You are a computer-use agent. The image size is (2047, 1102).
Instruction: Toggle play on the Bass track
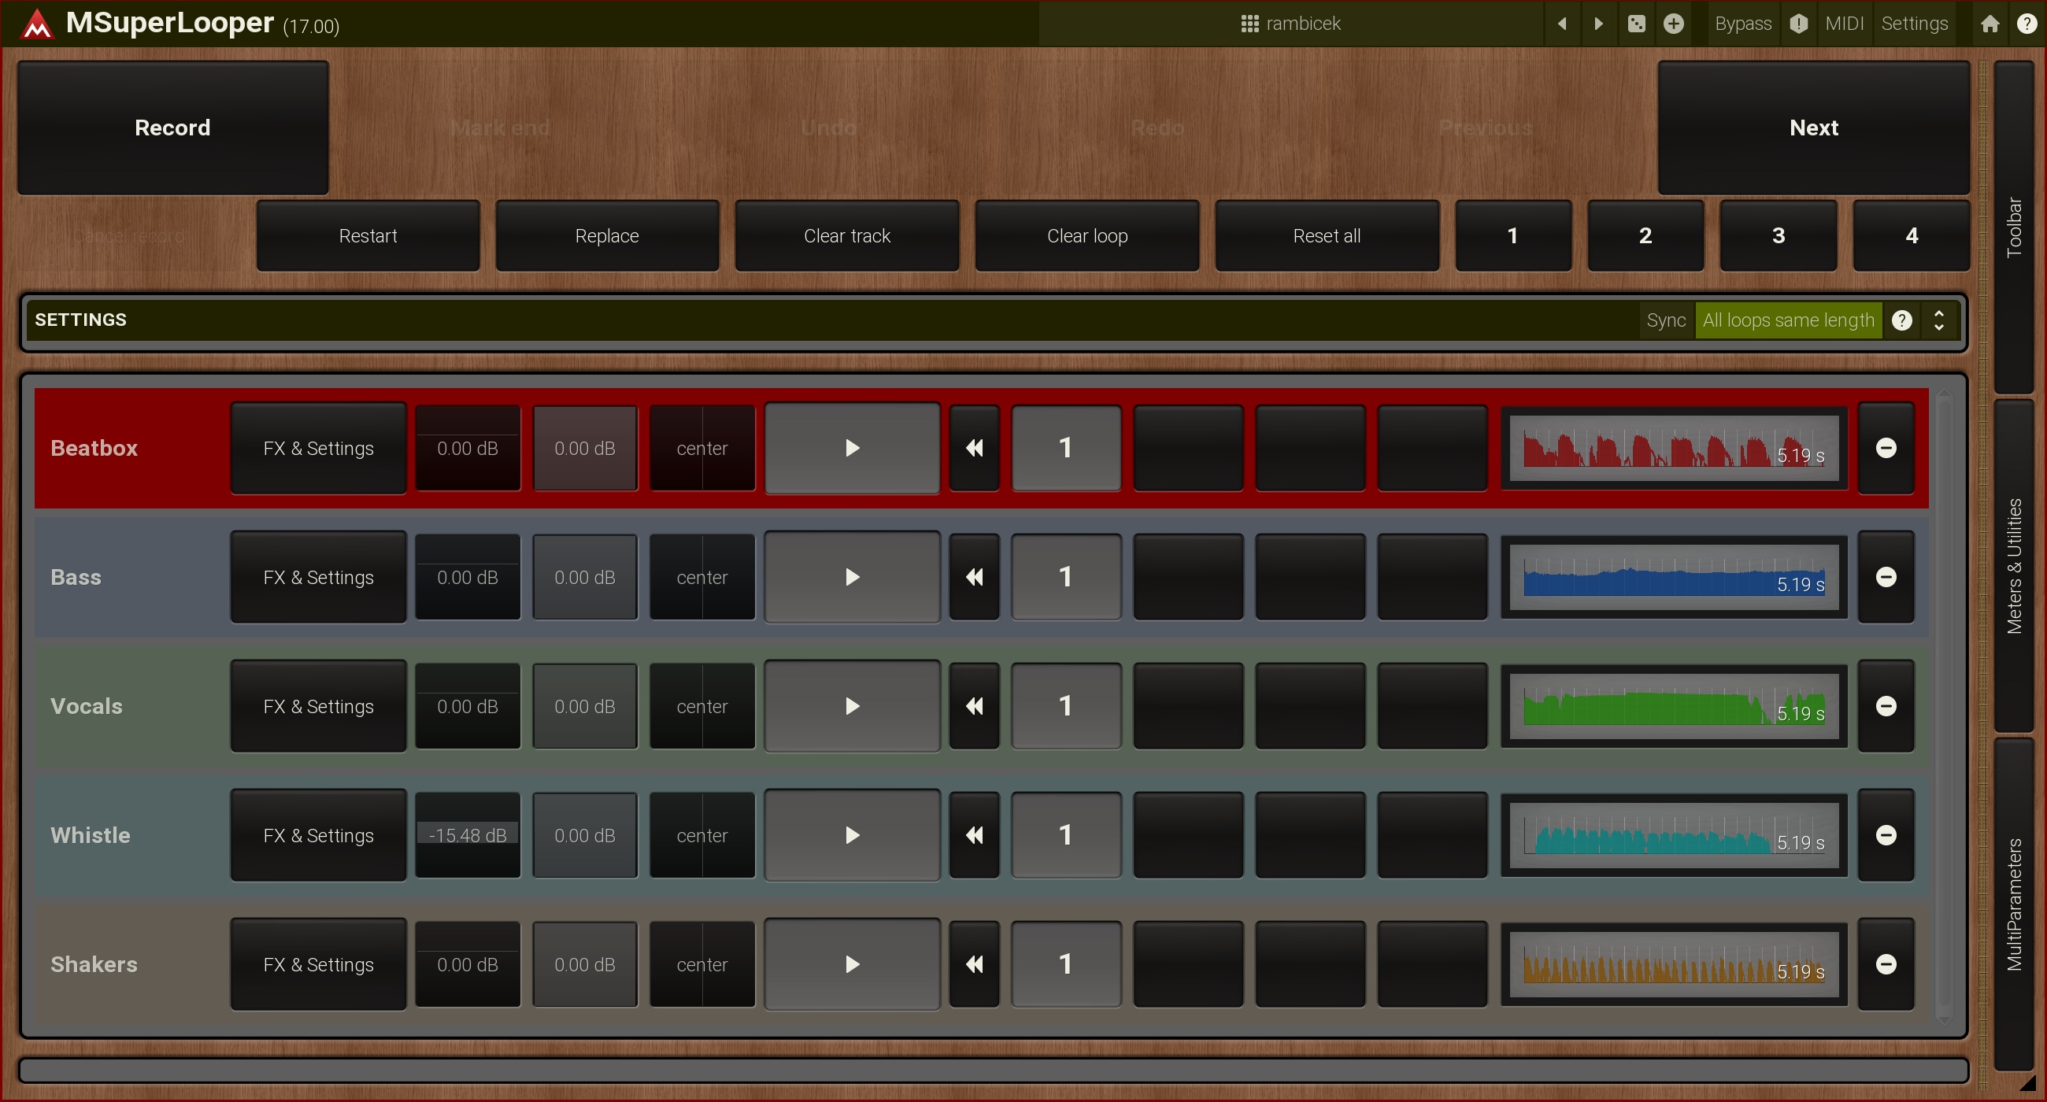tap(852, 577)
